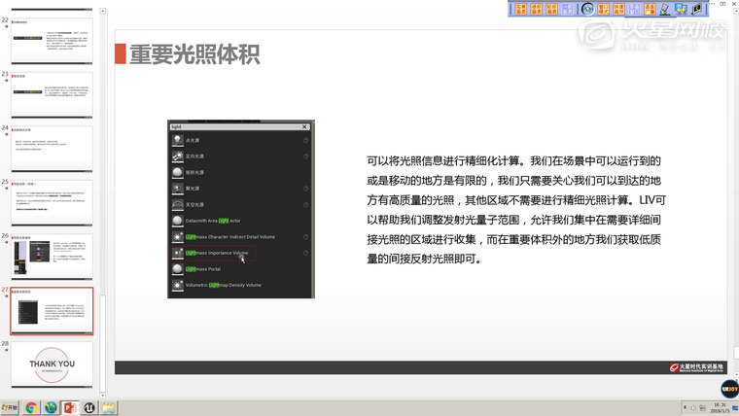The width and height of the screenshot is (739, 416).
Task: Click the browser globe icon in taskbar
Action: (51, 408)
